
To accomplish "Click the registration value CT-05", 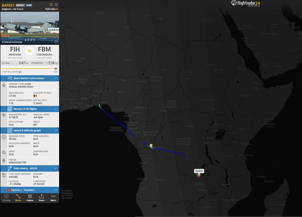I will pyautogui.click(x=13, y=96).
